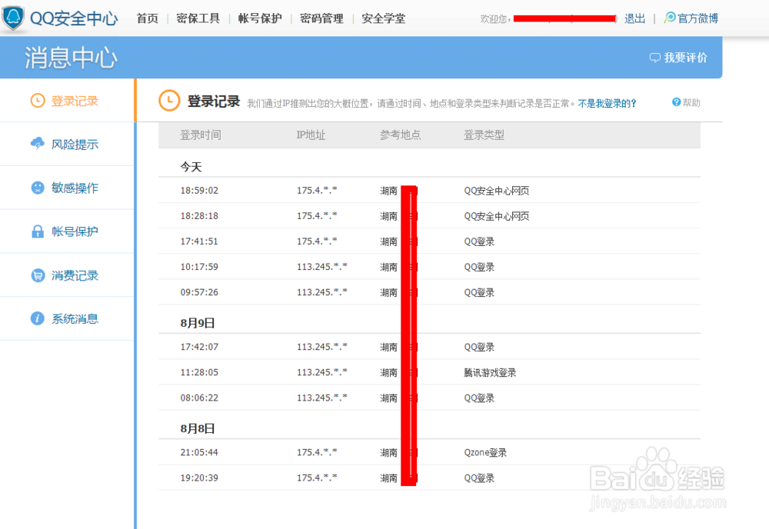Open the 官方微博 link
Image resolution: width=769 pixels, height=529 pixels.
tap(698, 18)
